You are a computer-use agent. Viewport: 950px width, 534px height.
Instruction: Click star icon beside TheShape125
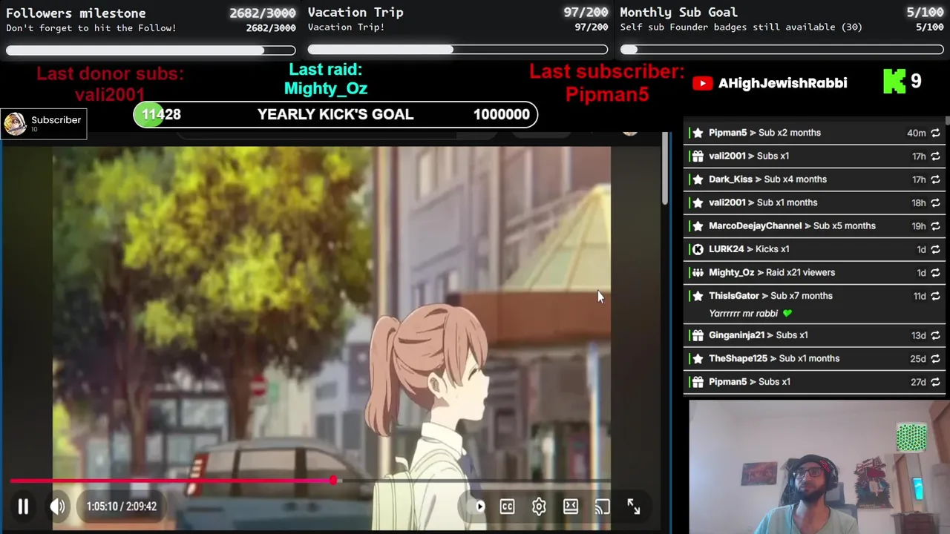pos(698,358)
